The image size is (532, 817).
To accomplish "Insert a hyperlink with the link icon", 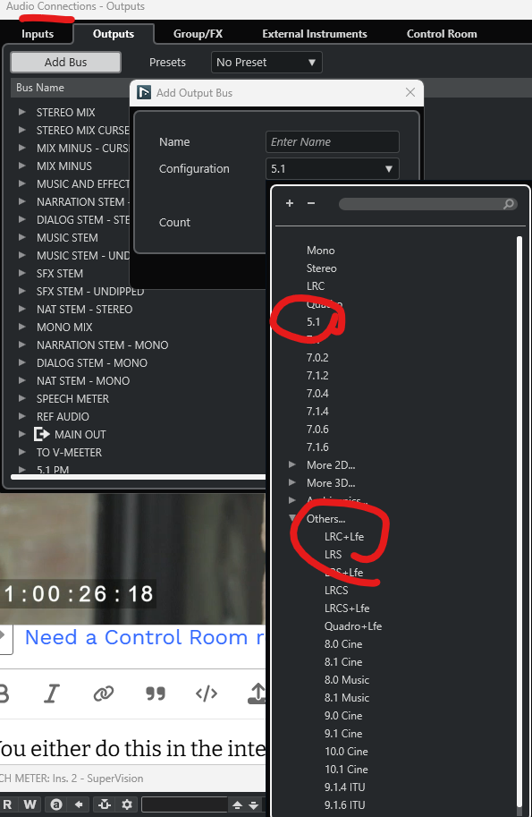I will pos(103,694).
